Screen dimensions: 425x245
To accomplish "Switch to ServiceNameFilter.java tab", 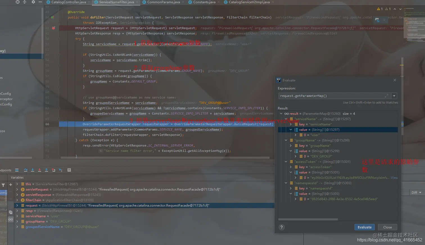I will pyautogui.click(x=116, y=2).
